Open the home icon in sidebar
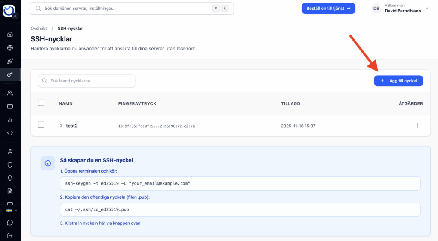Viewport: 438px width, 241px height. (x=10, y=35)
